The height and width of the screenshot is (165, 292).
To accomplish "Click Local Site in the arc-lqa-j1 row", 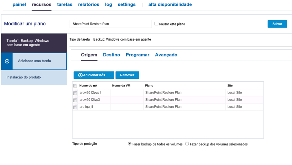I will pos(235,107).
